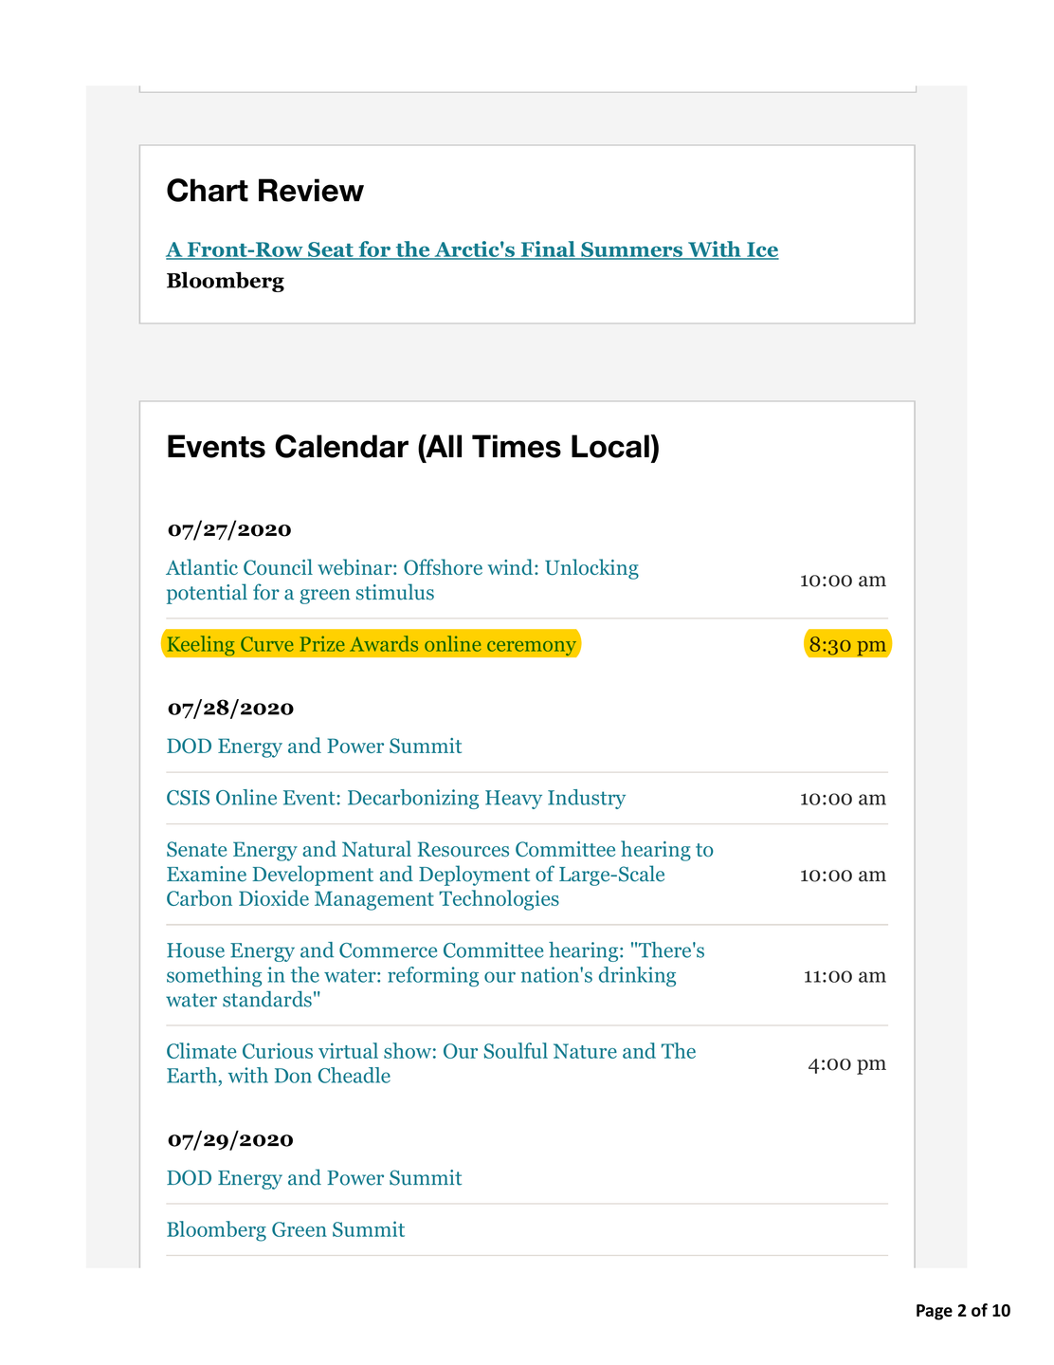Open Climate Curious show with Don Cheadle

click(x=431, y=1063)
